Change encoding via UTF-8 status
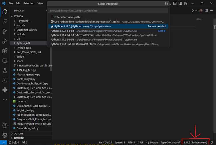The width and height of the screenshot is (216, 145). click(131, 142)
